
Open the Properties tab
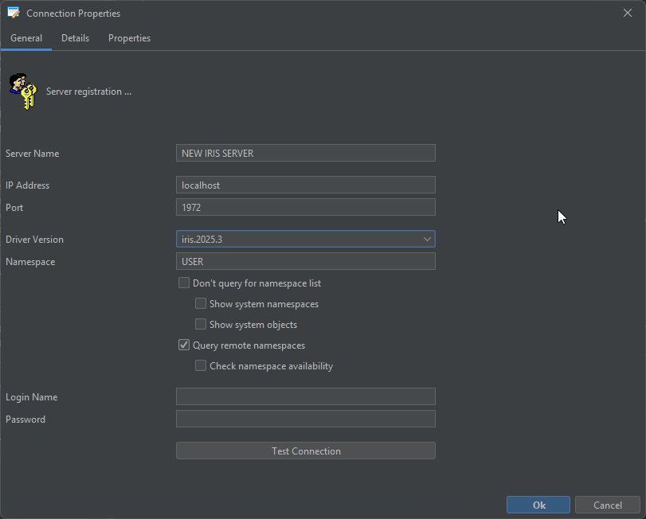pos(129,38)
